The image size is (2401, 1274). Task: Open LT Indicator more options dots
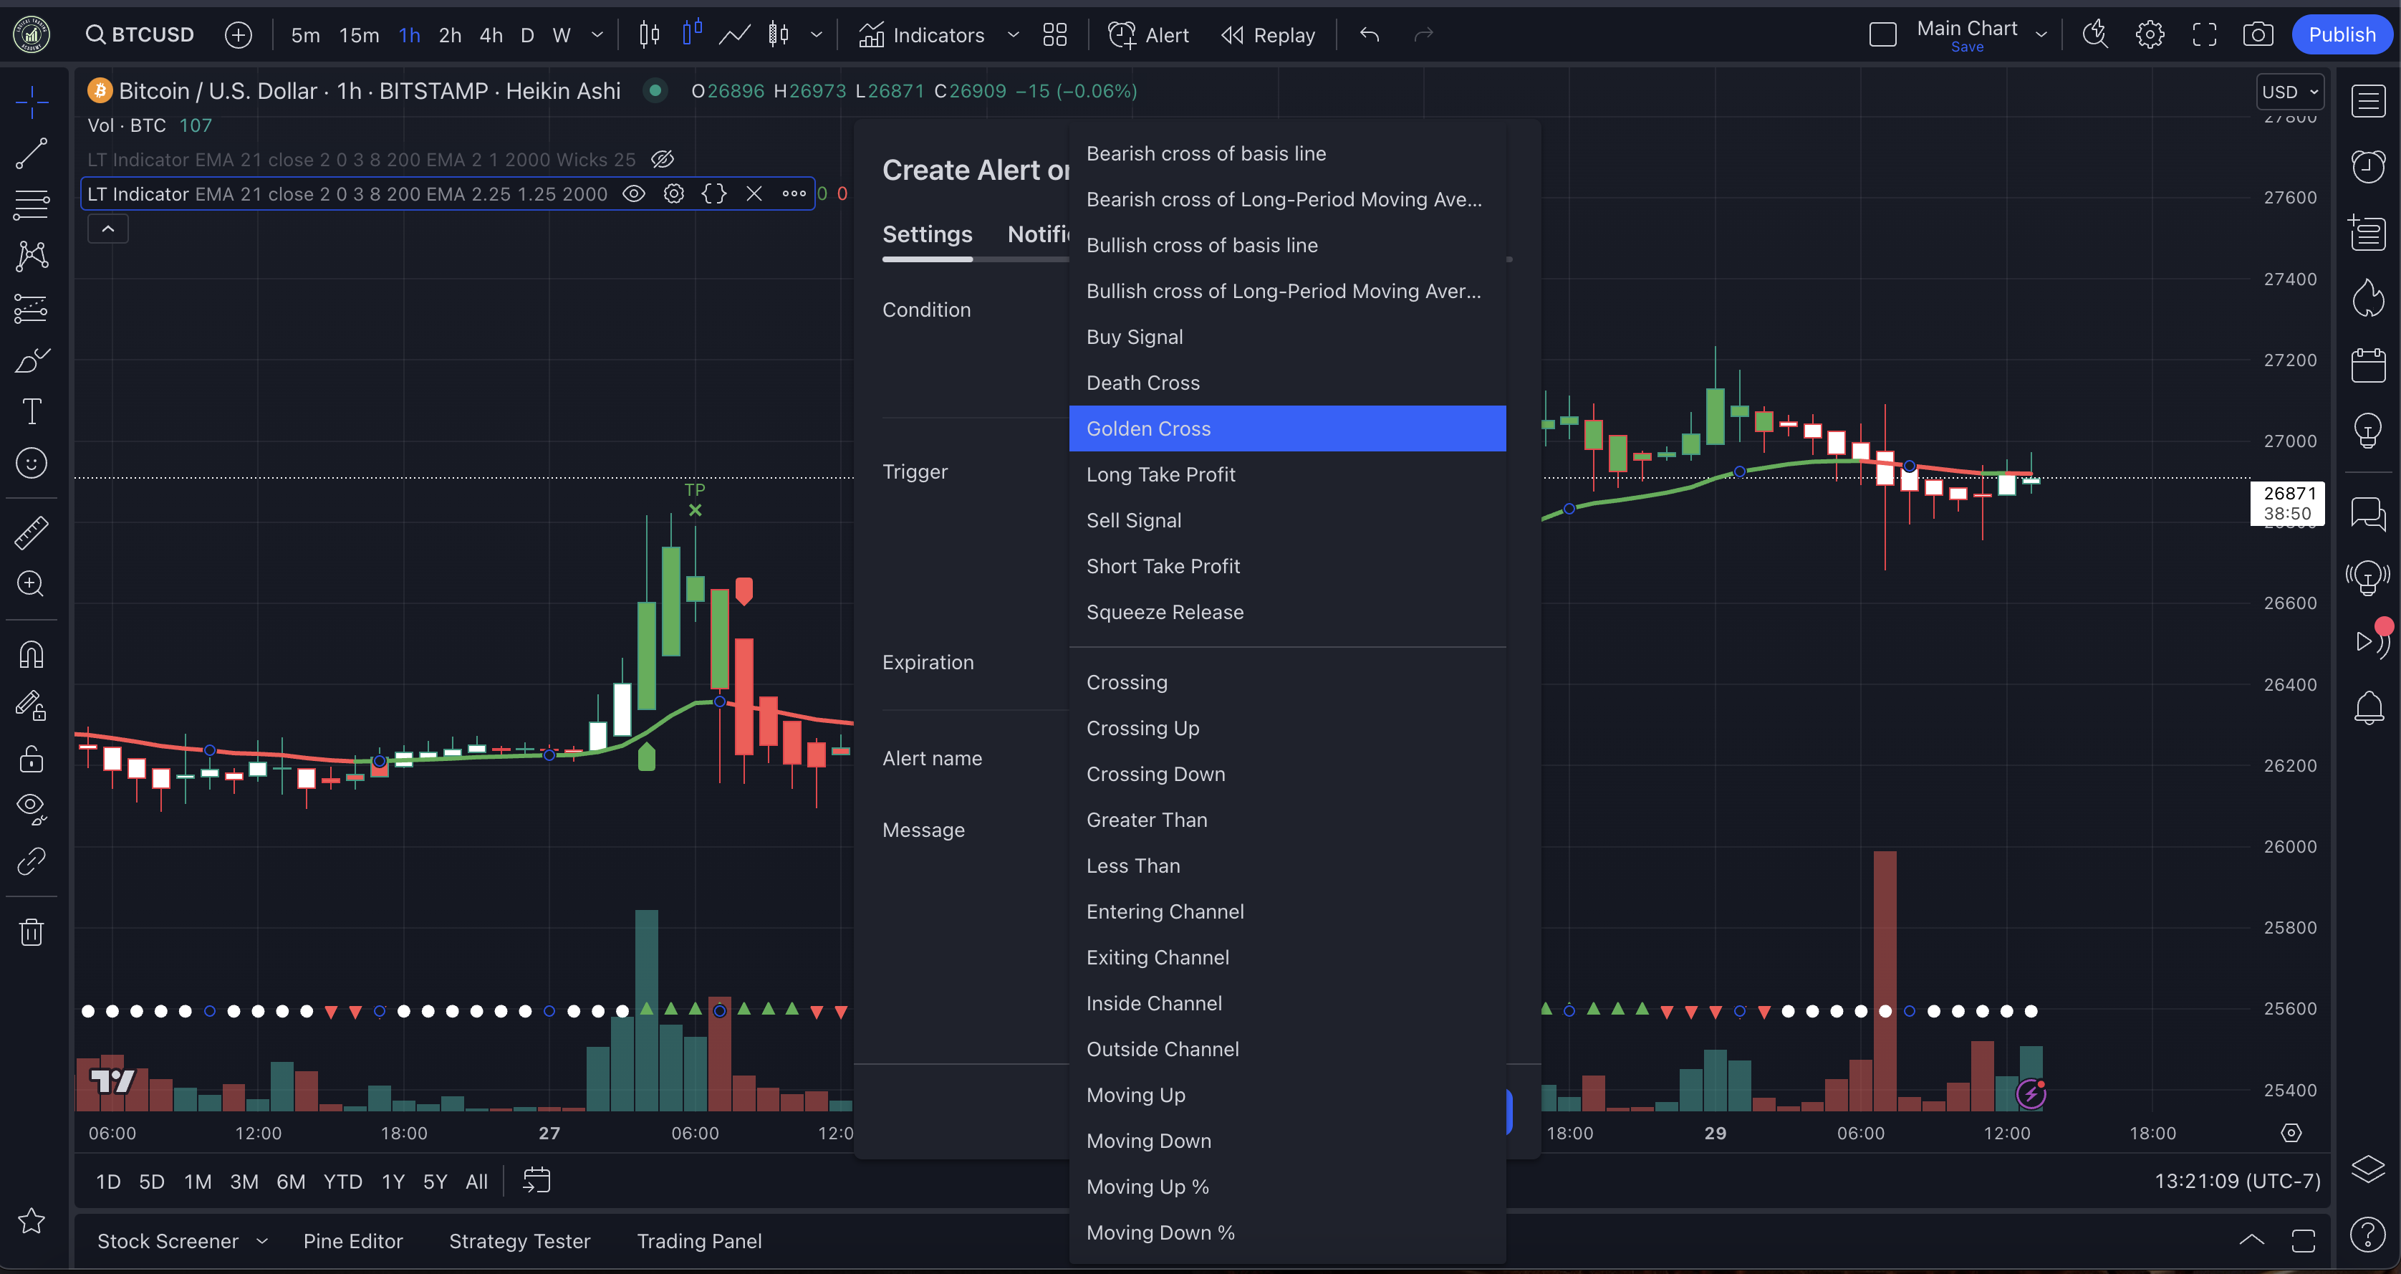(x=794, y=193)
